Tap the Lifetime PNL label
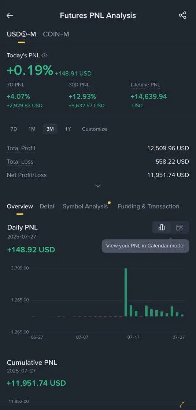The width and height of the screenshot is (196, 410). [x=145, y=85]
